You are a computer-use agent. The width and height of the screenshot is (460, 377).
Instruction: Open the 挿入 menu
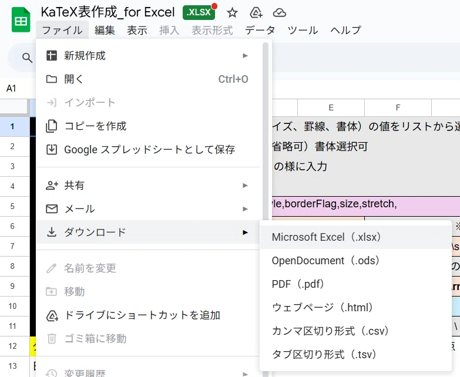pos(169,30)
